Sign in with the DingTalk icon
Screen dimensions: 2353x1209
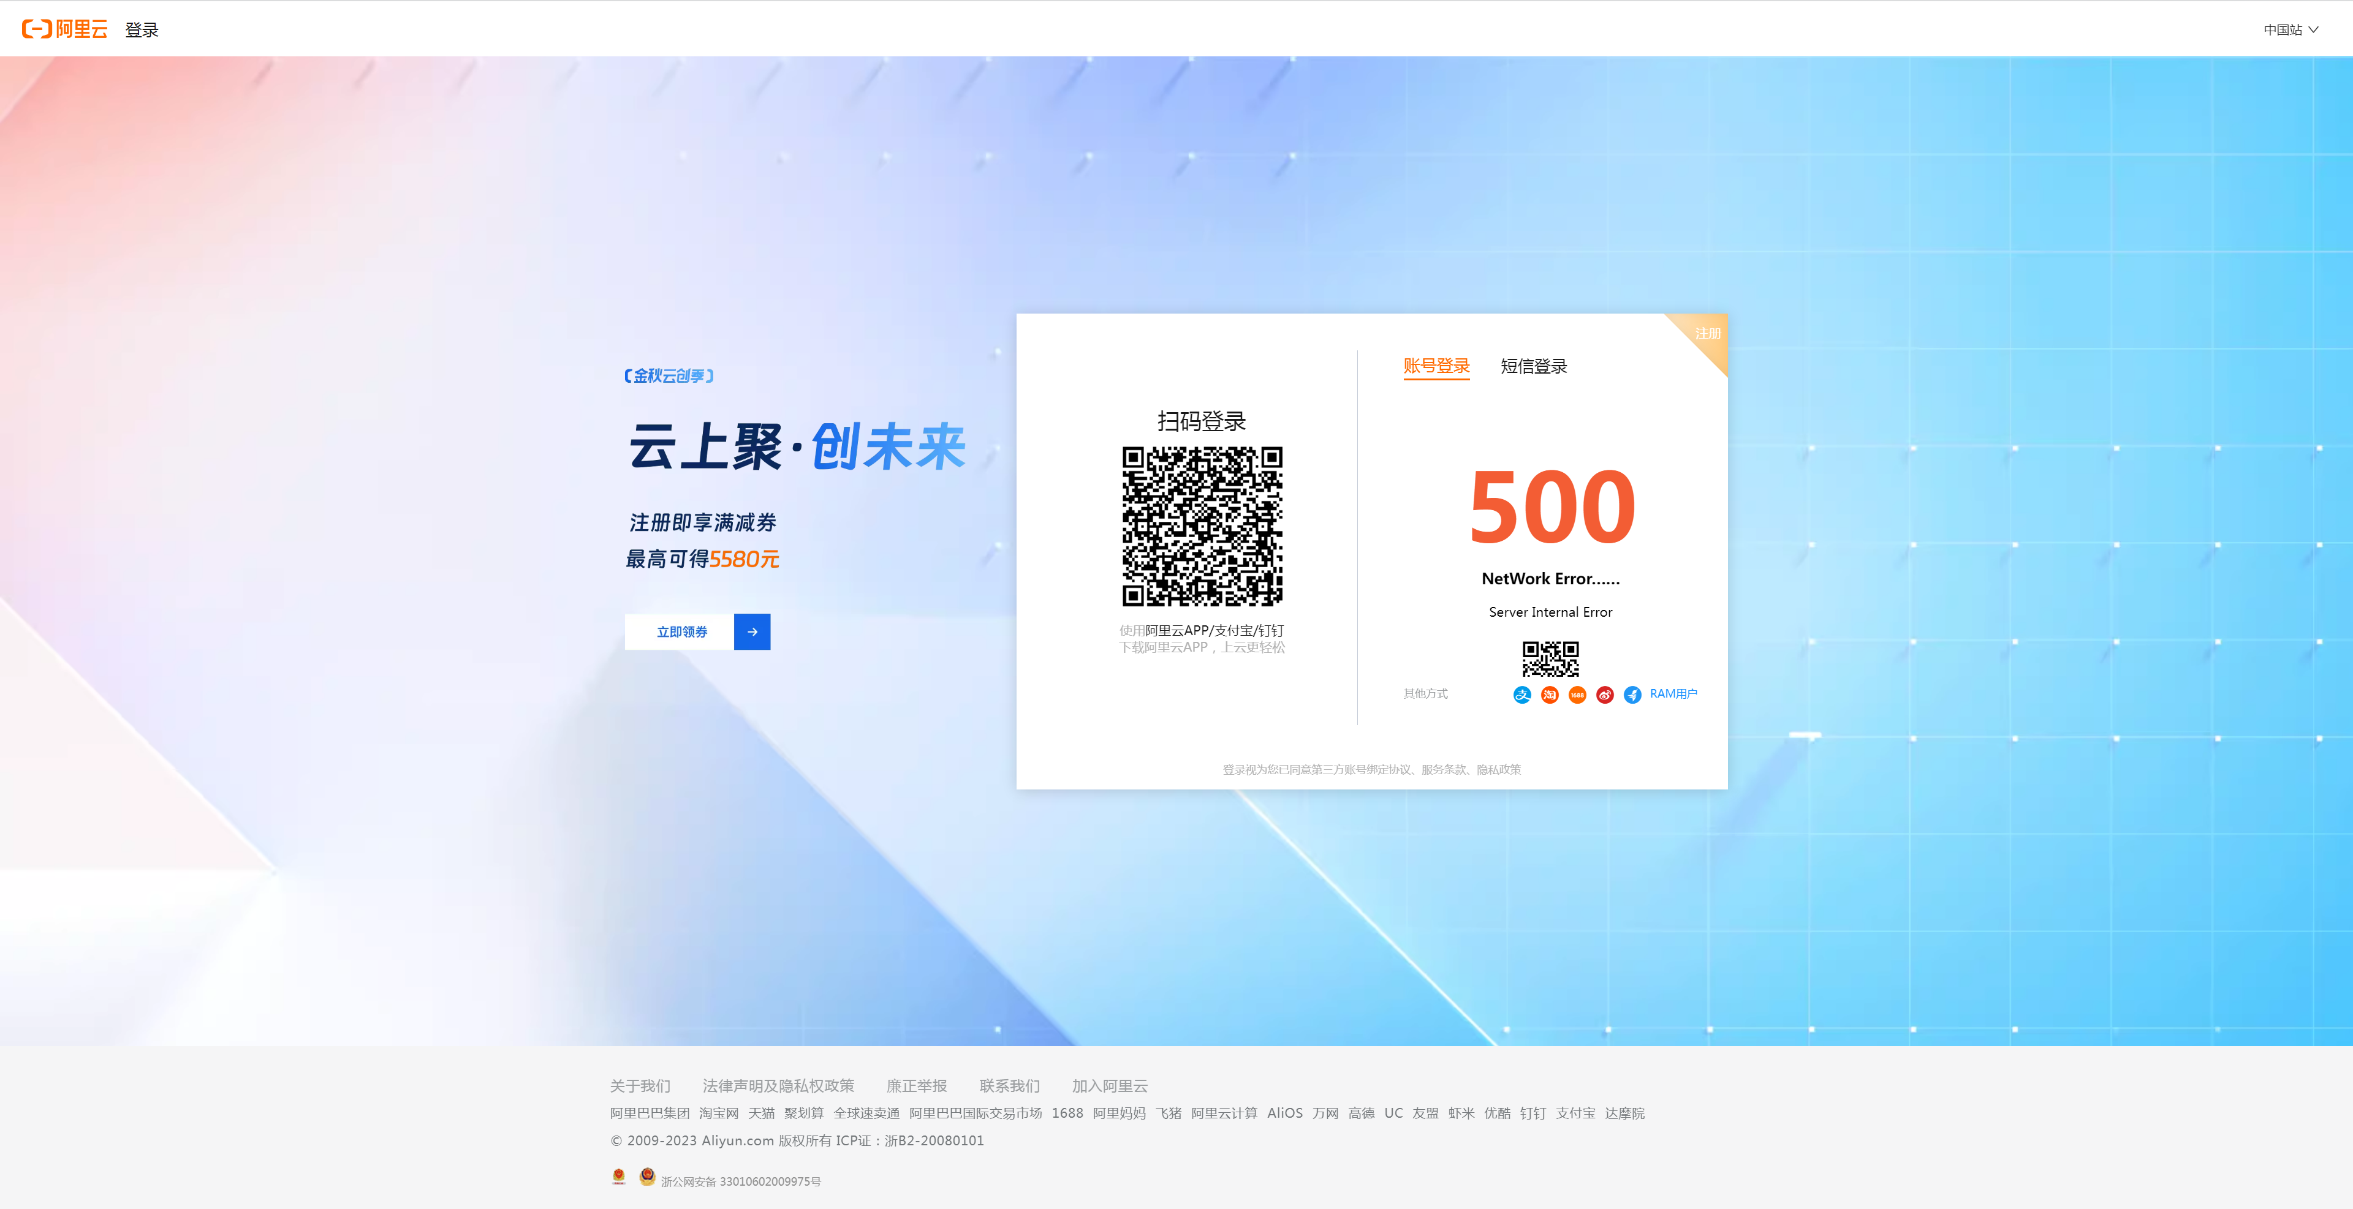(1632, 695)
